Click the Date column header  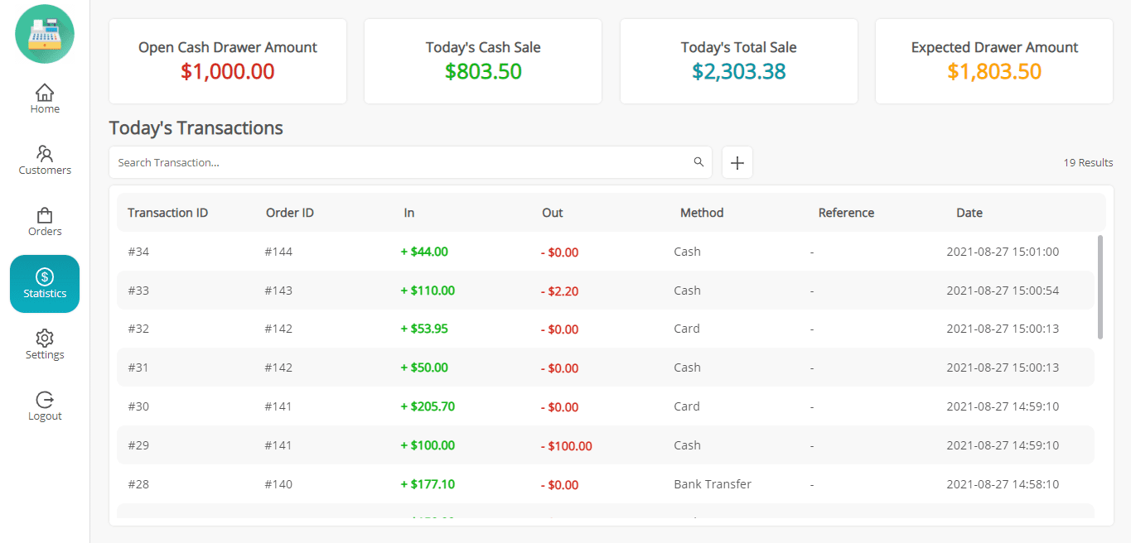coord(969,213)
